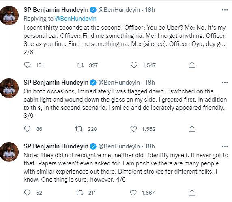Open the @BenHundeyin link in Replying to
The height and width of the screenshot is (202, 232).
coord(75,19)
